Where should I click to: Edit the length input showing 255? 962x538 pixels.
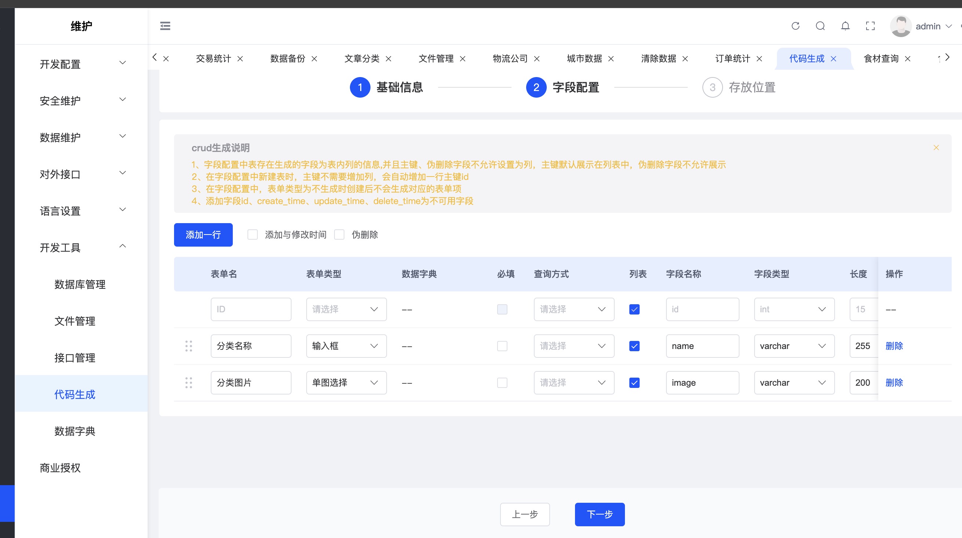pyautogui.click(x=864, y=346)
